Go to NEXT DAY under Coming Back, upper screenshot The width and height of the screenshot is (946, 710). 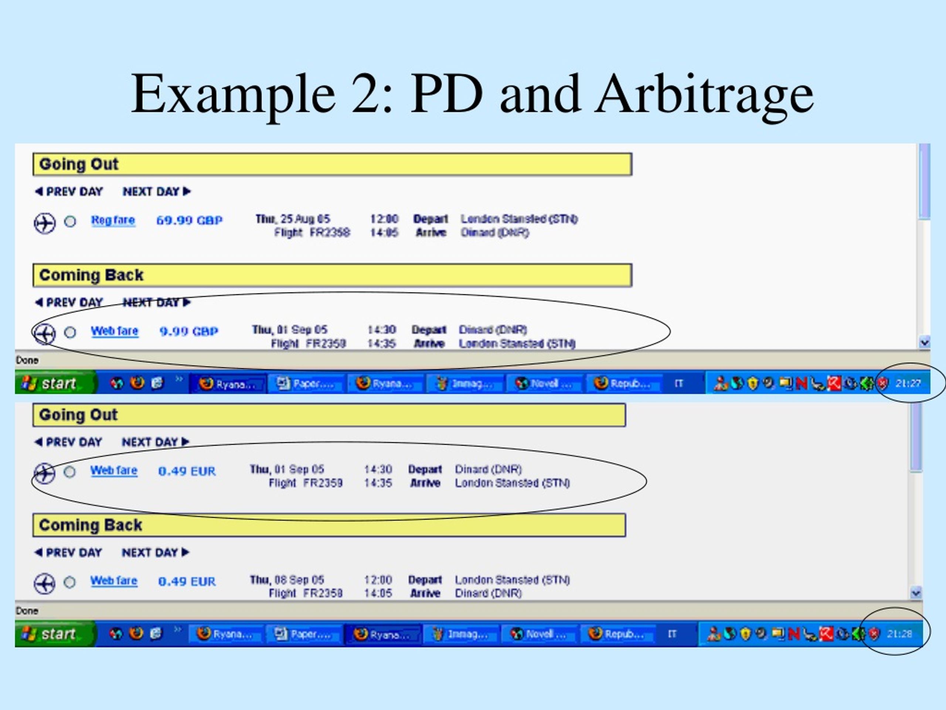click(157, 302)
